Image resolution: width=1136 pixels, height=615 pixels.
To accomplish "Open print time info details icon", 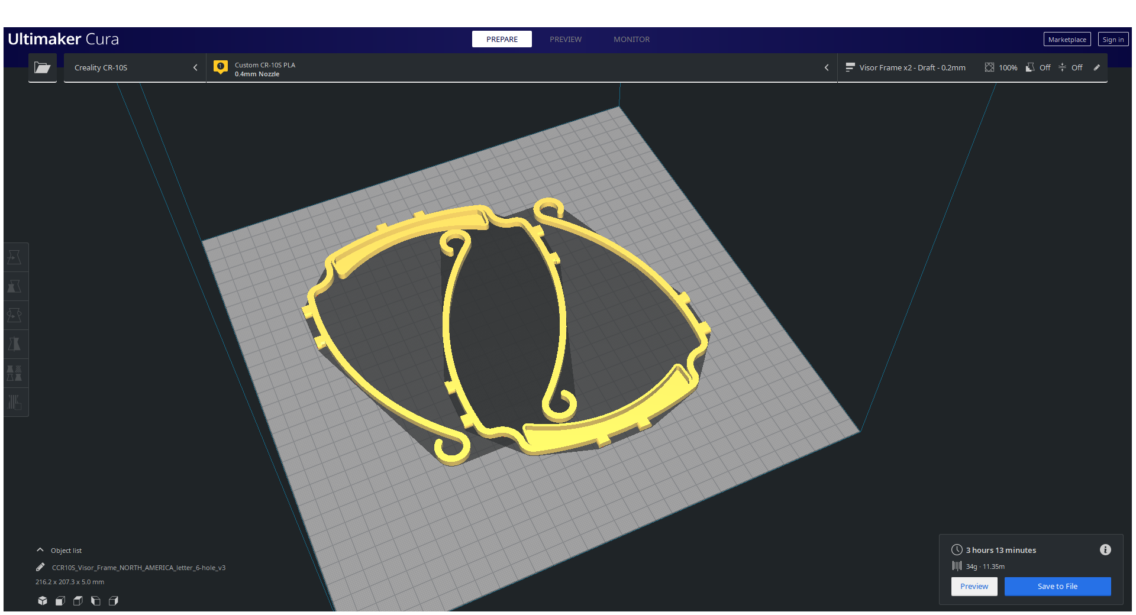I will pyautogui.click(x=1105, y=549).
